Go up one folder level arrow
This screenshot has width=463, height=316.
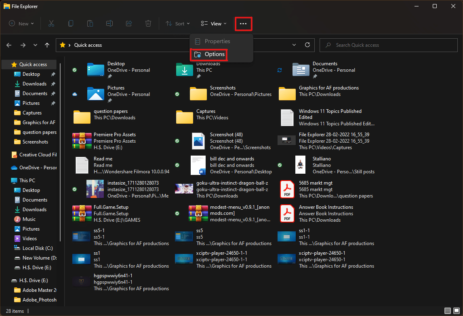pyautogui.click(x=47, y=45)
